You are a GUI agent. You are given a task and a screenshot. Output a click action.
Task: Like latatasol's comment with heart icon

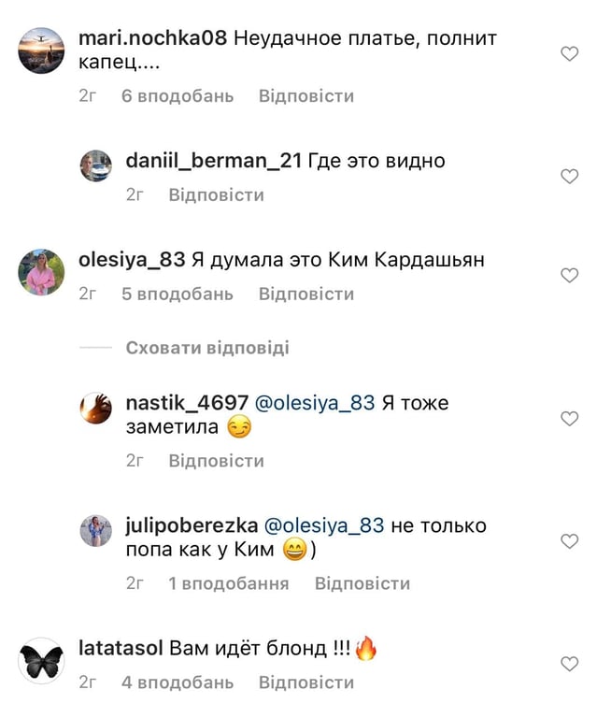tap(569, 664)
